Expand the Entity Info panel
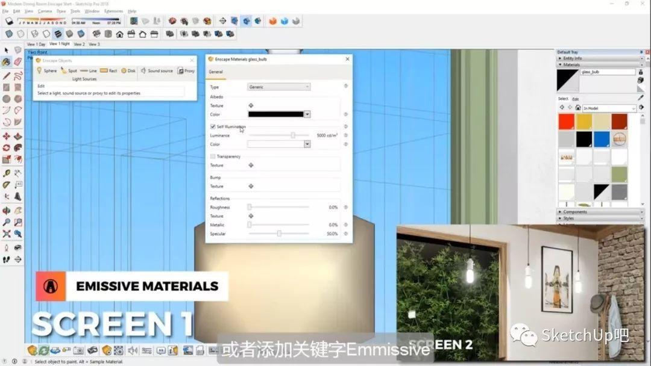 tap(600, 58)
